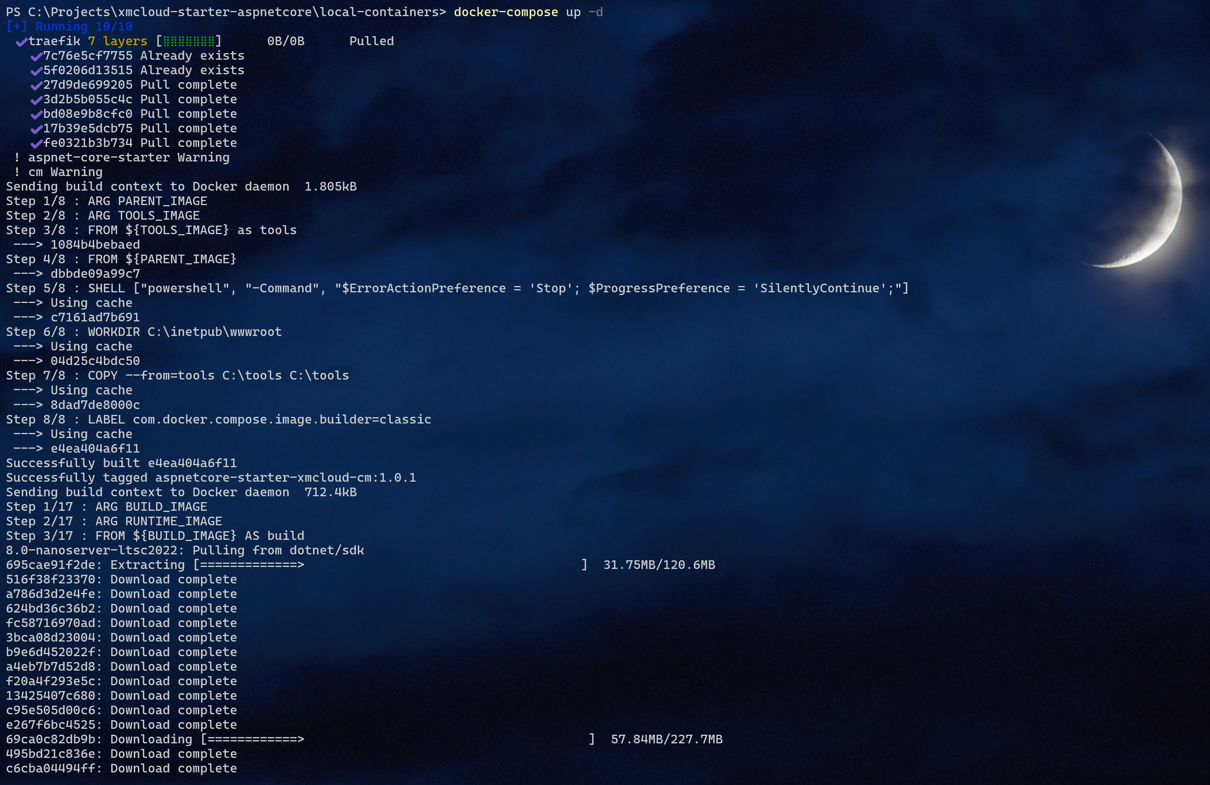Click 'Step 8/8 : LABEL com.docker.compose.image.builder=classic' line

219,420
